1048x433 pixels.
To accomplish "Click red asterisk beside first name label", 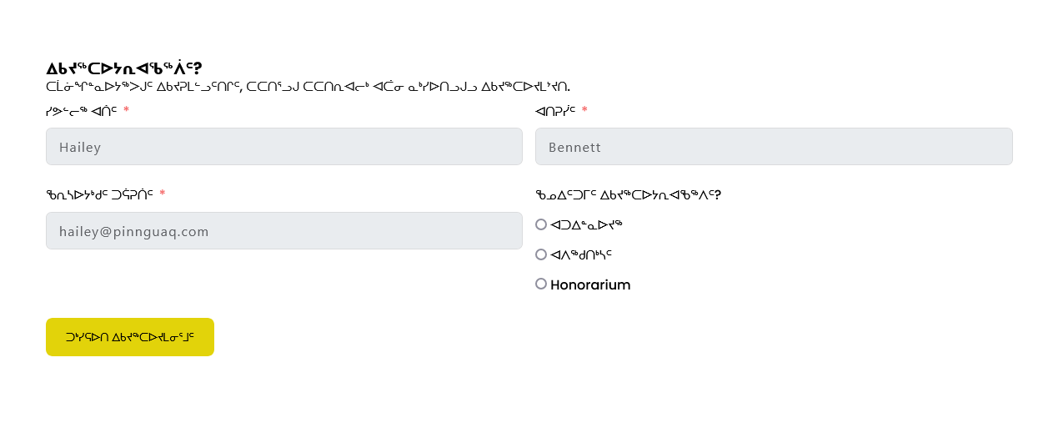I will pyautogui.click(x=126, y=110).
